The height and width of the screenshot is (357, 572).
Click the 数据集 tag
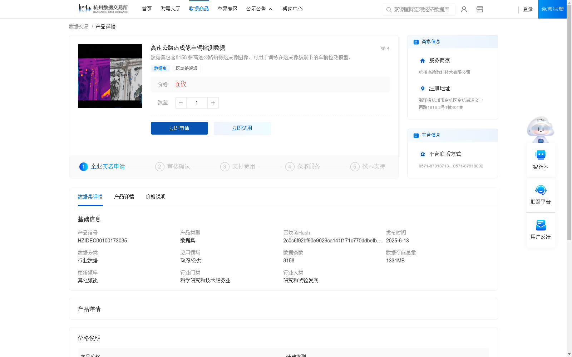[160, 69]
